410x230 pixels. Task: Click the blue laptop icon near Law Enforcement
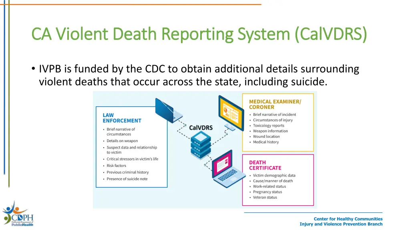pos(169,111)
